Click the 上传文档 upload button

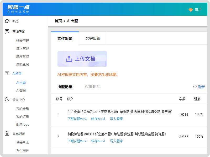point(82,59)
